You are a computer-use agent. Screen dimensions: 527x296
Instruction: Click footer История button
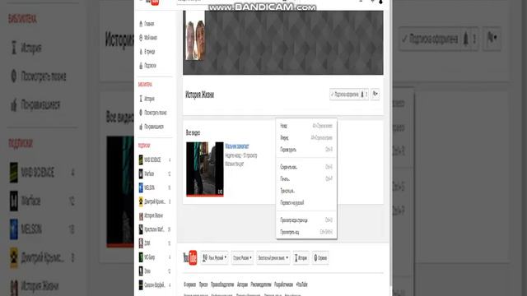(301, 257)
